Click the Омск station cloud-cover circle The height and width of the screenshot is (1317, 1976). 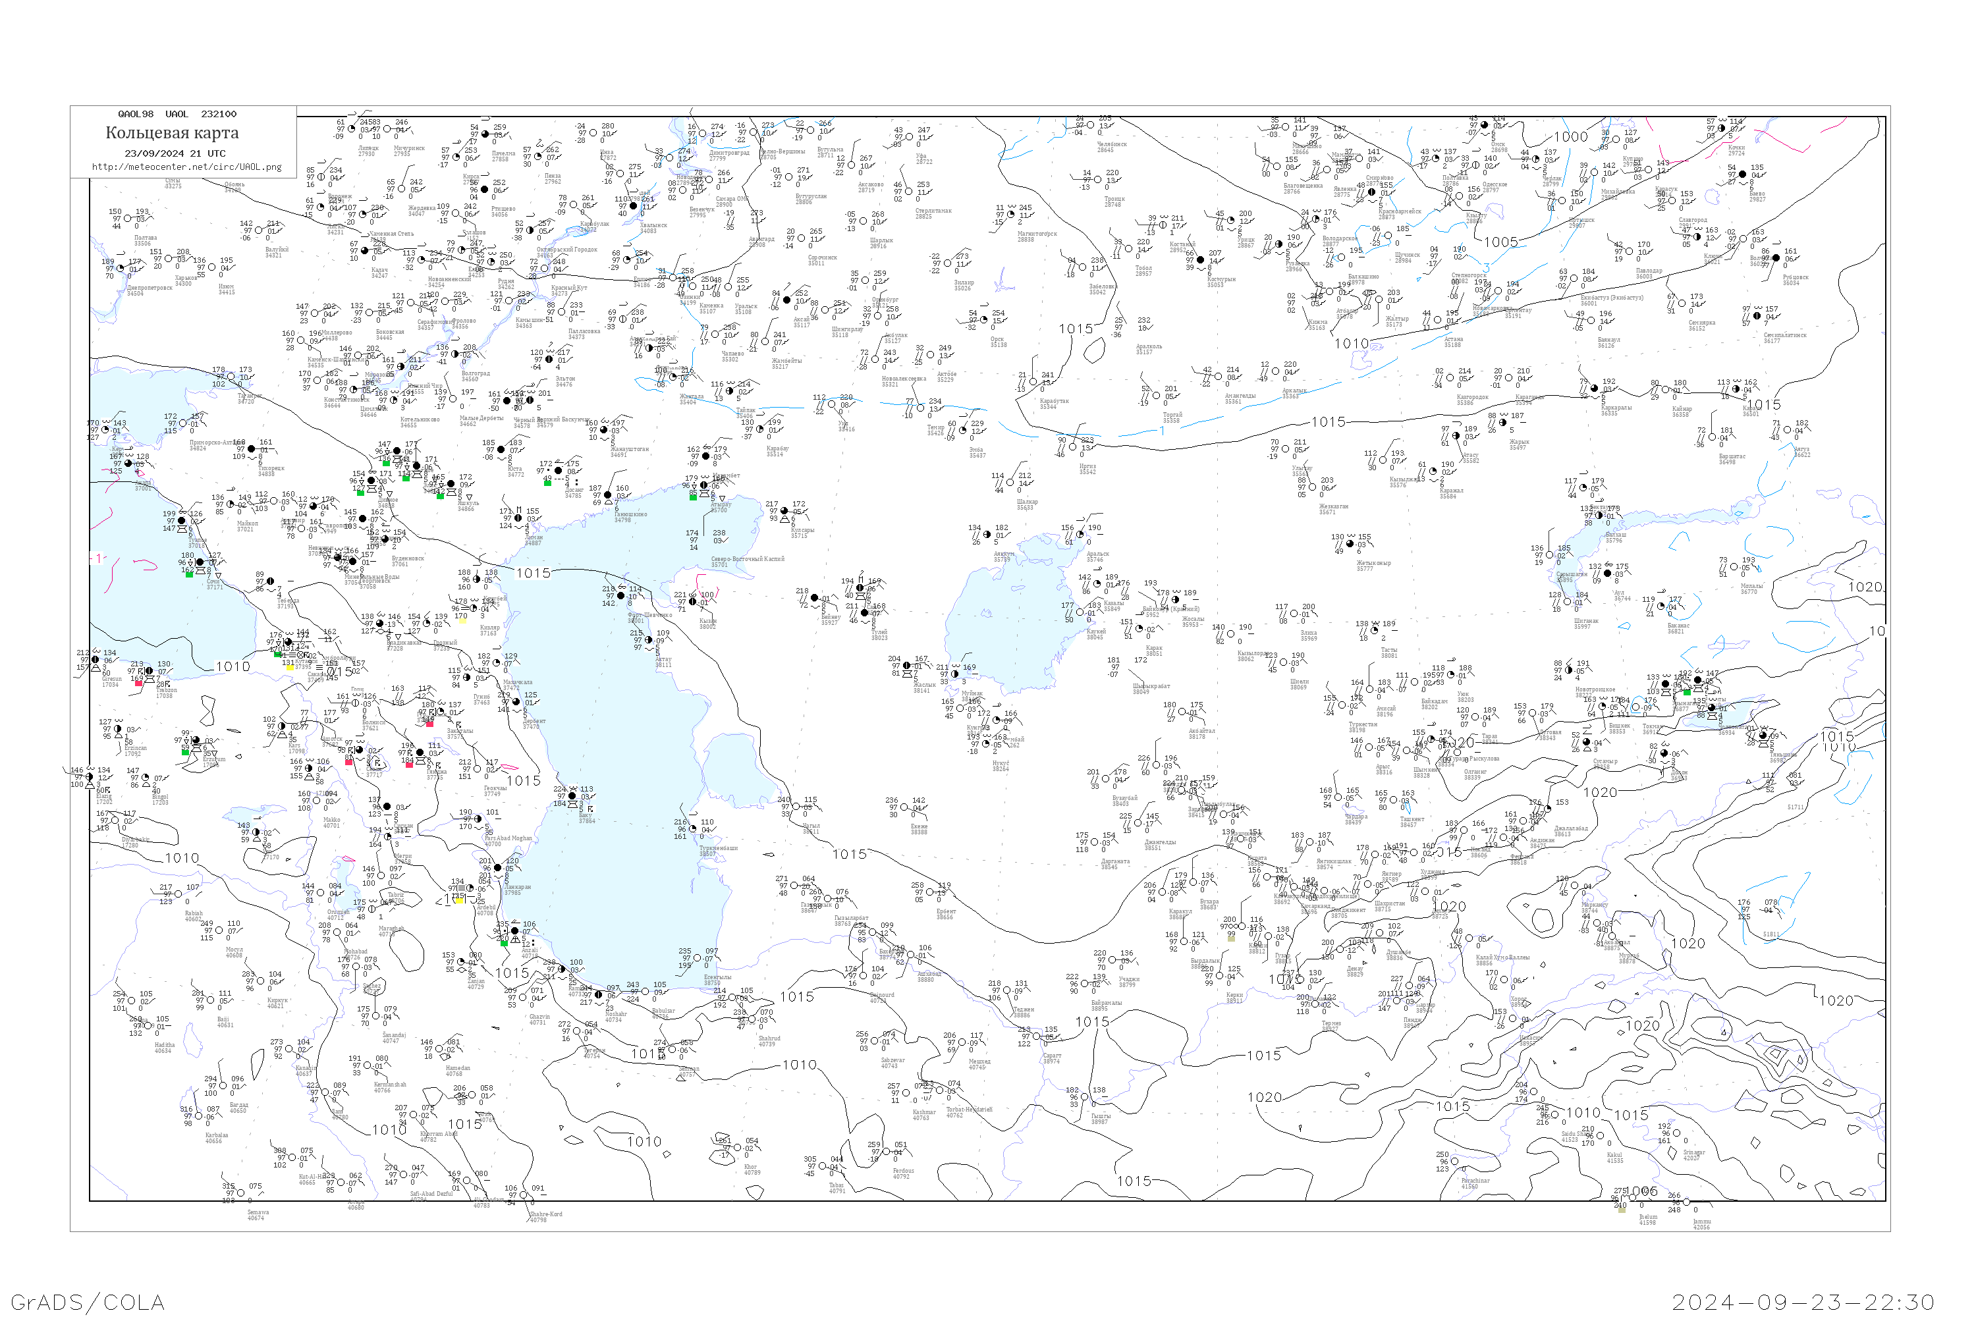click(x=1485, y=125)
